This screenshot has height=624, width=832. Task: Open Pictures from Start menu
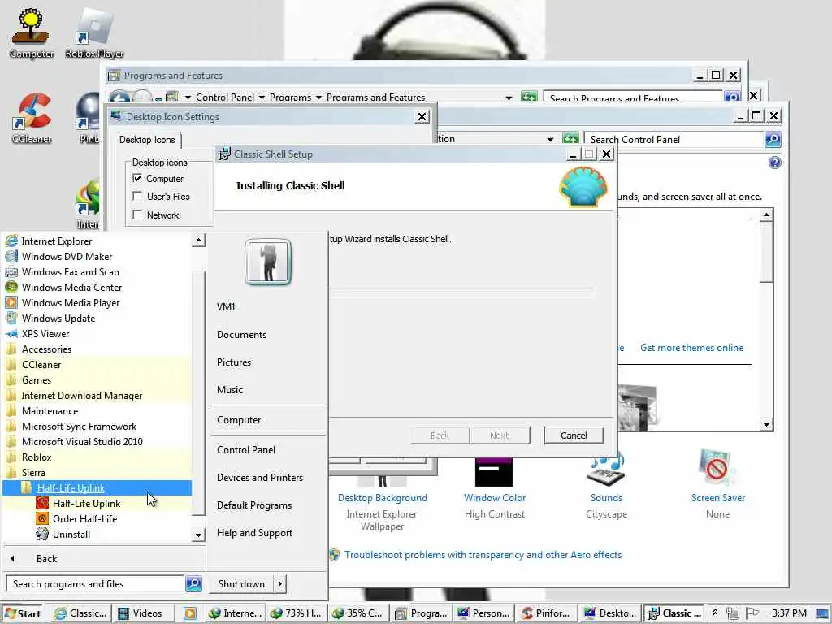tap(233, 362)
